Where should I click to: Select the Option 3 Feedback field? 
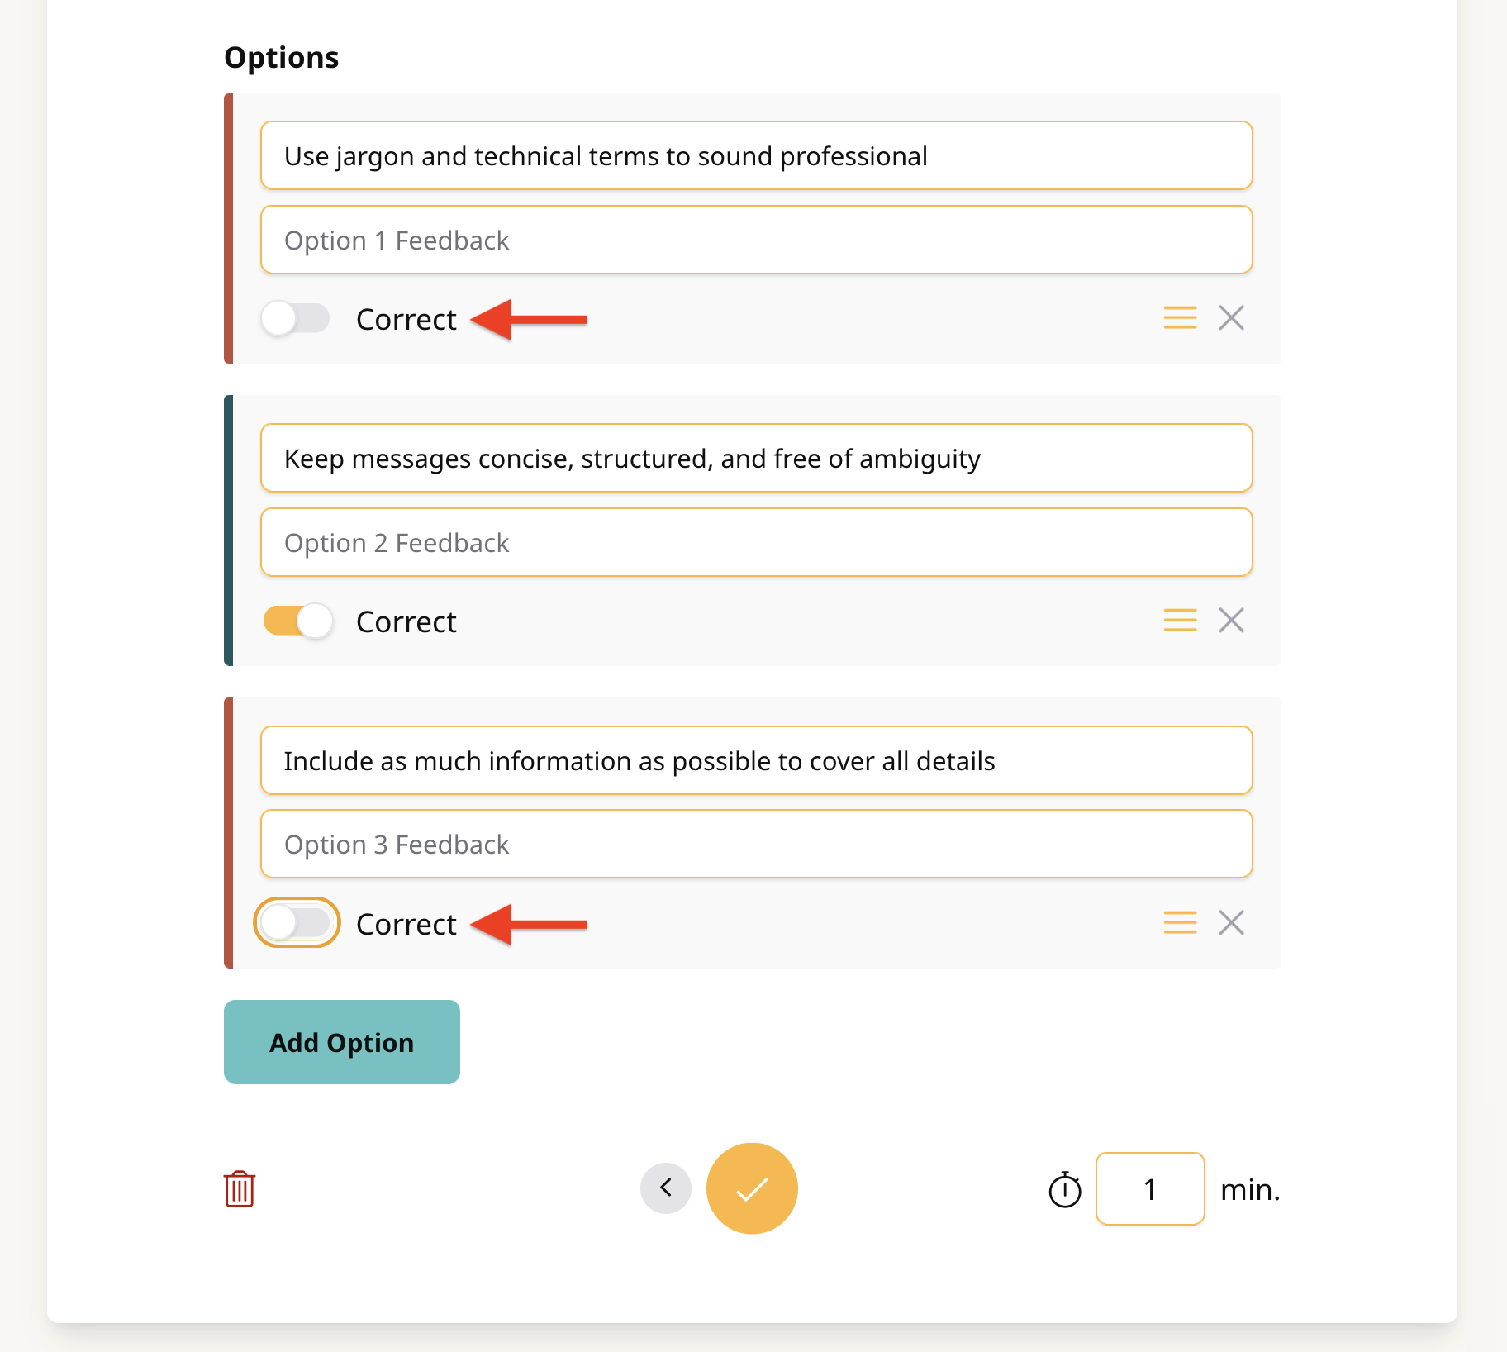pyautogui.click(x=757, y=844)
